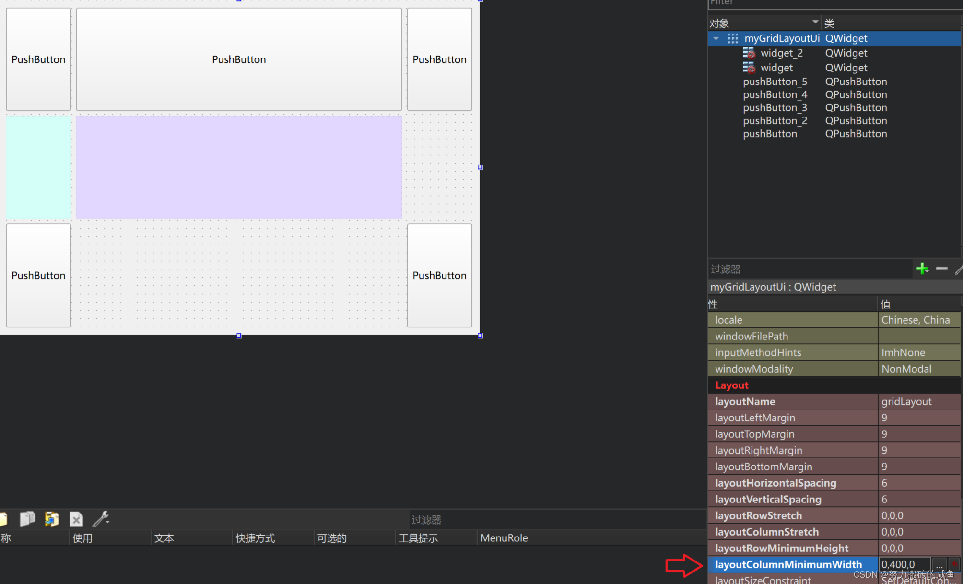Viewport: 963px width, 584px height.
Task: Select the widget item in object inspector
Action: click(776, 68)
